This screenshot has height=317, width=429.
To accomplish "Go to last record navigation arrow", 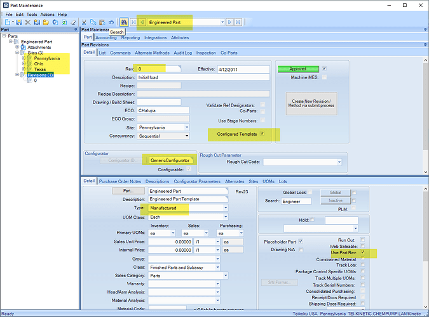I will click(238, 22).
